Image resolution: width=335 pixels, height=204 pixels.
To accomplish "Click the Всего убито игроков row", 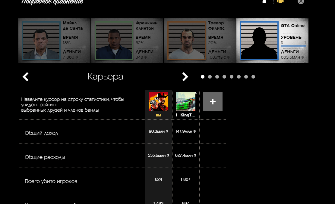I will click(x=122, y=180).
